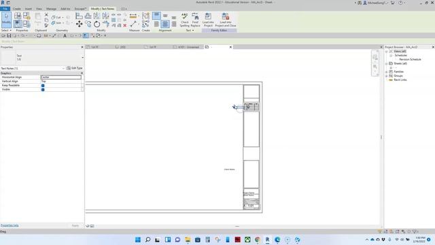Click Check Spelling icon

coord(184,20)
